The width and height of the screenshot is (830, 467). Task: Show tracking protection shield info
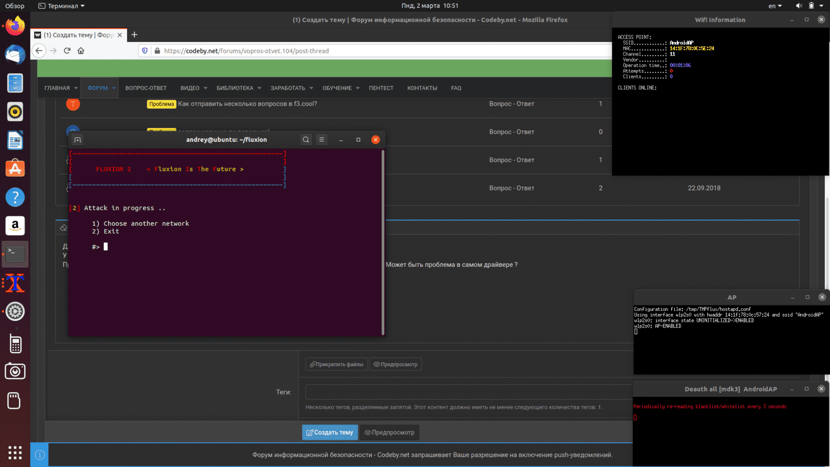(x=145, y=50)
